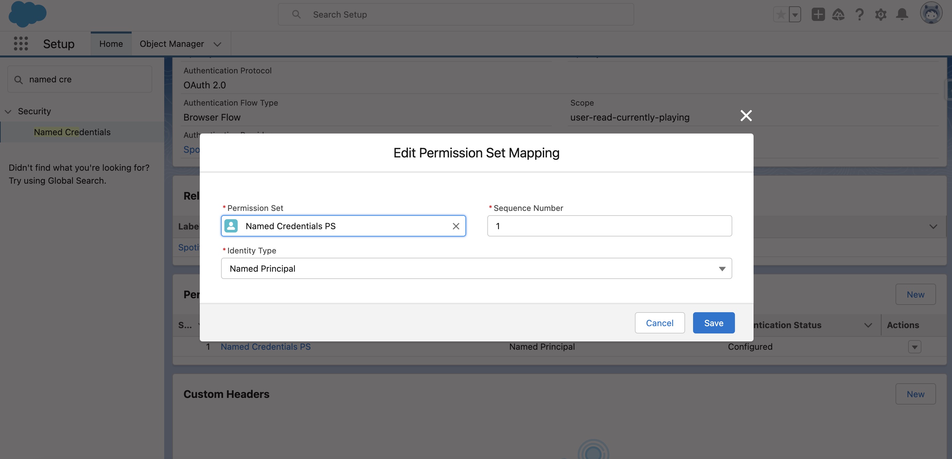Expand the Authentication Status column menu

click(x=868, y=325)
